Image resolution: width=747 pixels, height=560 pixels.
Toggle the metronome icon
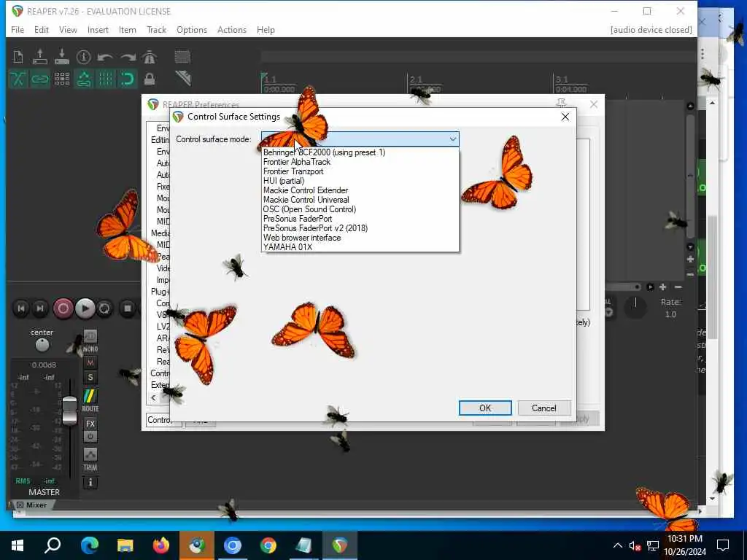point(150,57)
